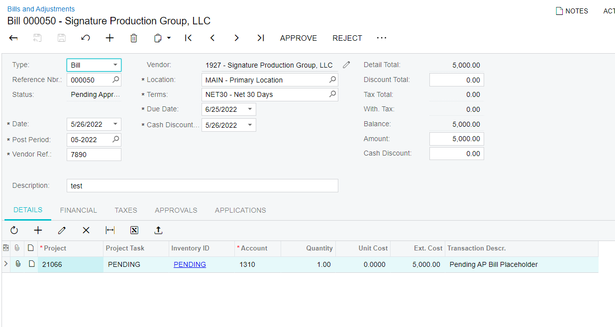The image size is (615, 327).
Task: Add a new detail row
Action: click(38, 230)
